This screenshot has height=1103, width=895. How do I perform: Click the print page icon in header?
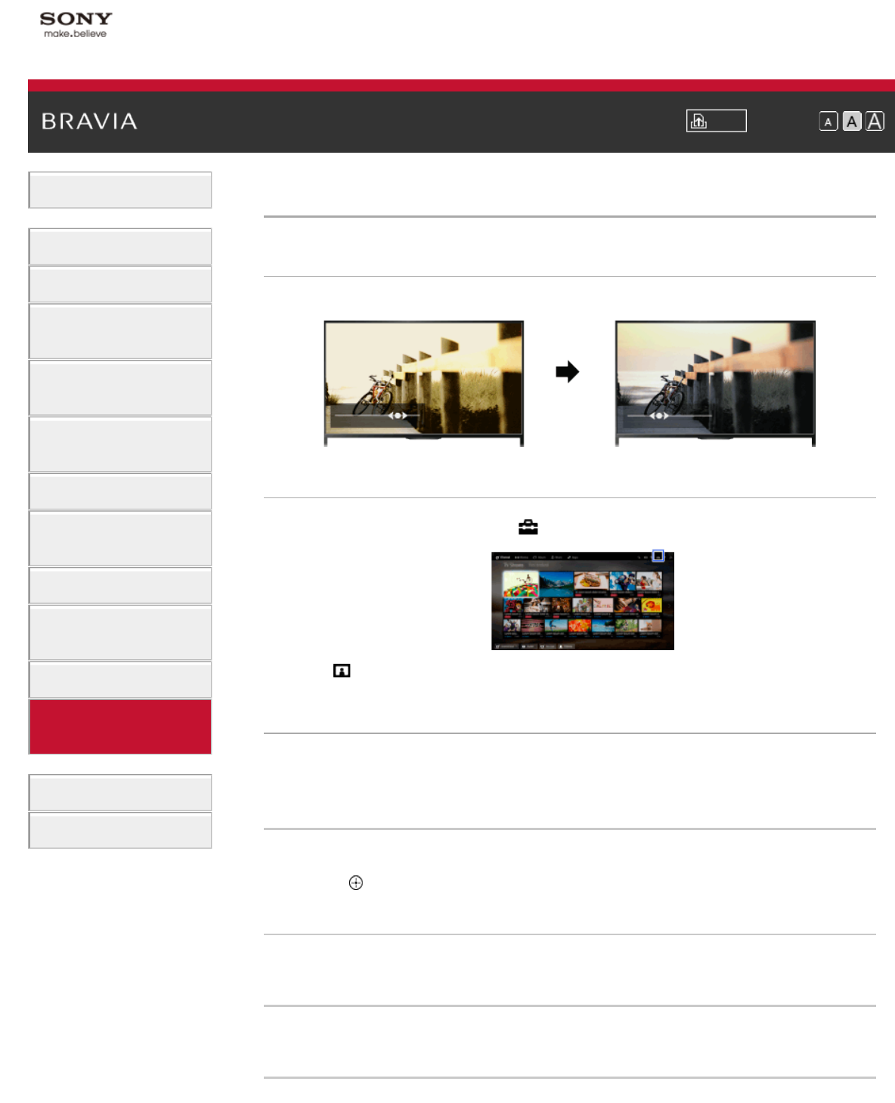tap(716, 121)
